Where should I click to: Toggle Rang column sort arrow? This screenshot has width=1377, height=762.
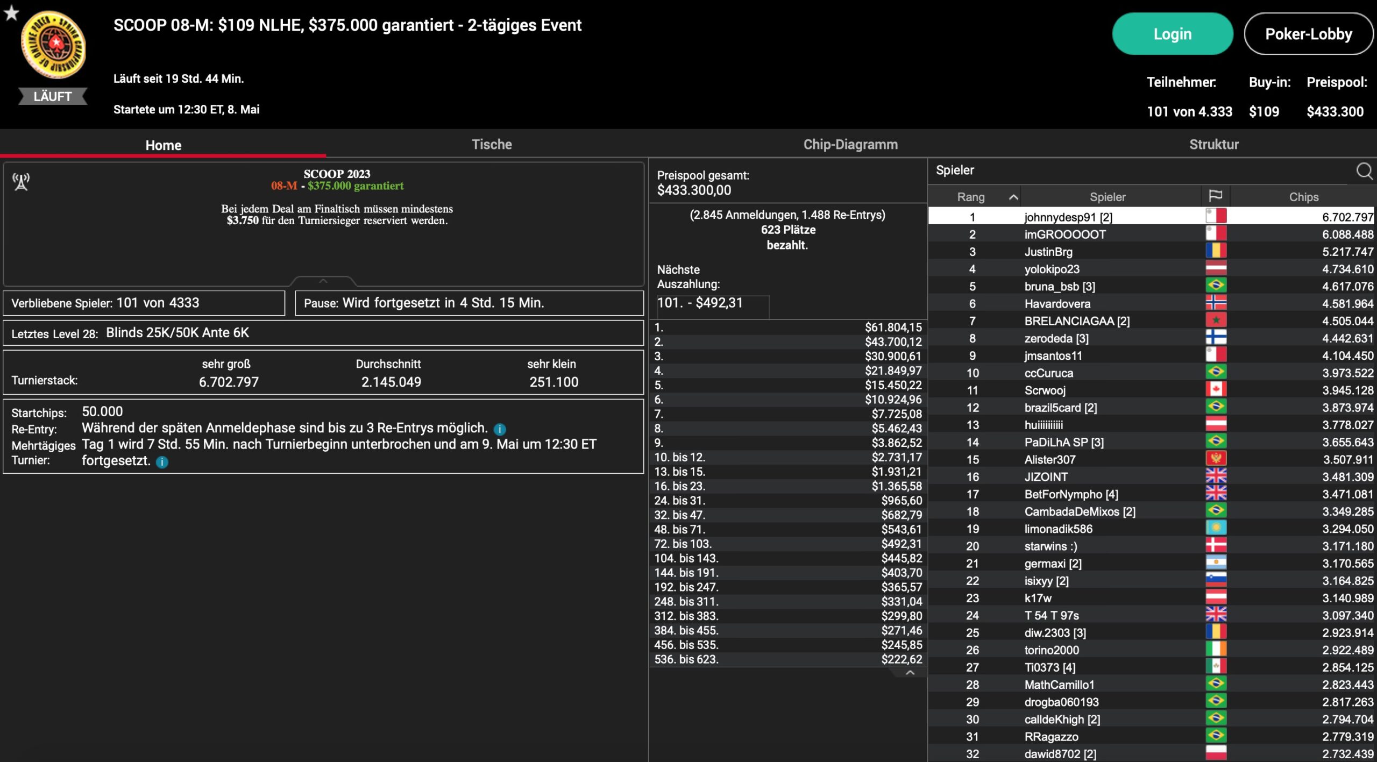[1013, 197]
